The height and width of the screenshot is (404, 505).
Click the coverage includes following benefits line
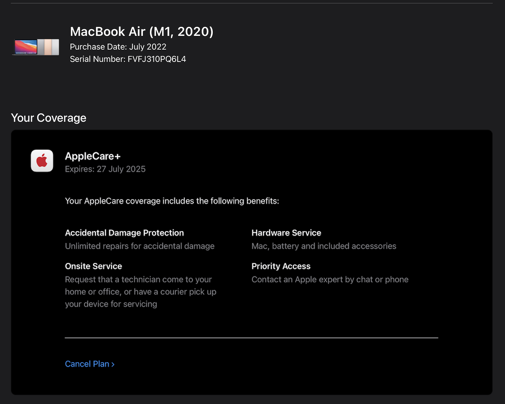tap(172, 201)
